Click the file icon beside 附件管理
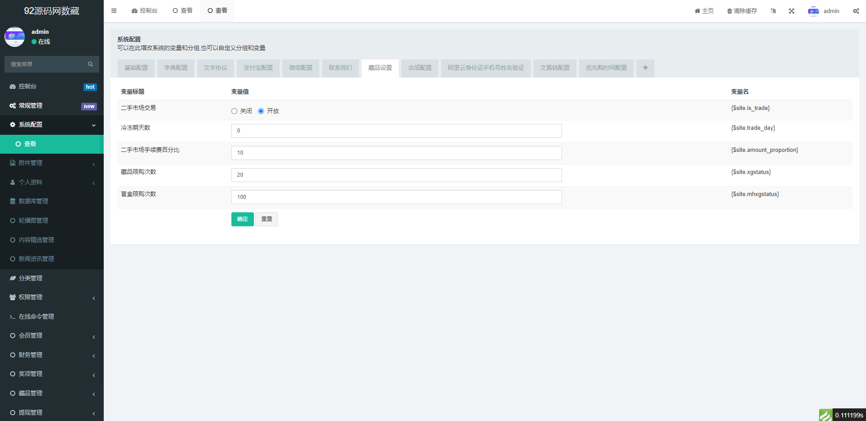Image resolution: width=866 pixels, height=421 pixels. tap(13, 163)
